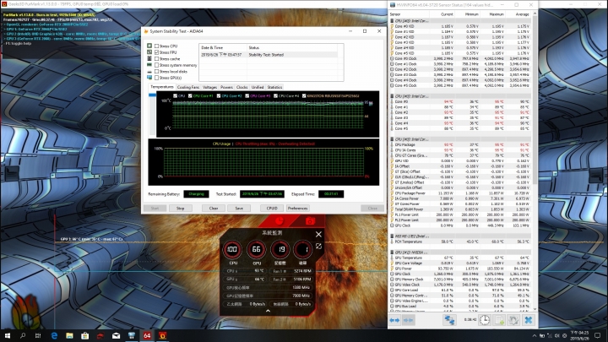Switch to Powers tab
The width and height of the screenshot is (608, 342).
tap(226, 87)
